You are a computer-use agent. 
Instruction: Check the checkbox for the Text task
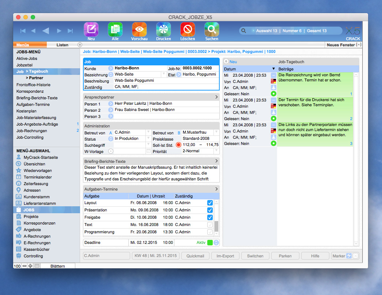tap(210, 225)
